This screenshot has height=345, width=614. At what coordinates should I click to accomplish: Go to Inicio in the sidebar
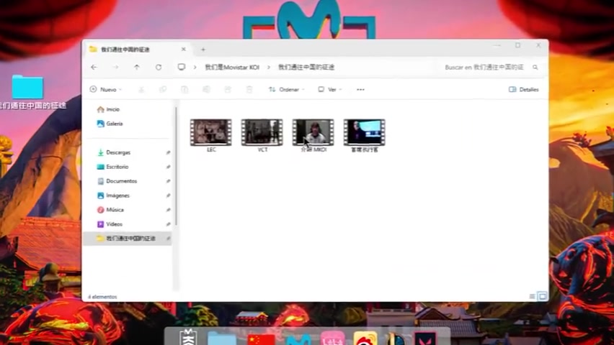click(112, 109)
